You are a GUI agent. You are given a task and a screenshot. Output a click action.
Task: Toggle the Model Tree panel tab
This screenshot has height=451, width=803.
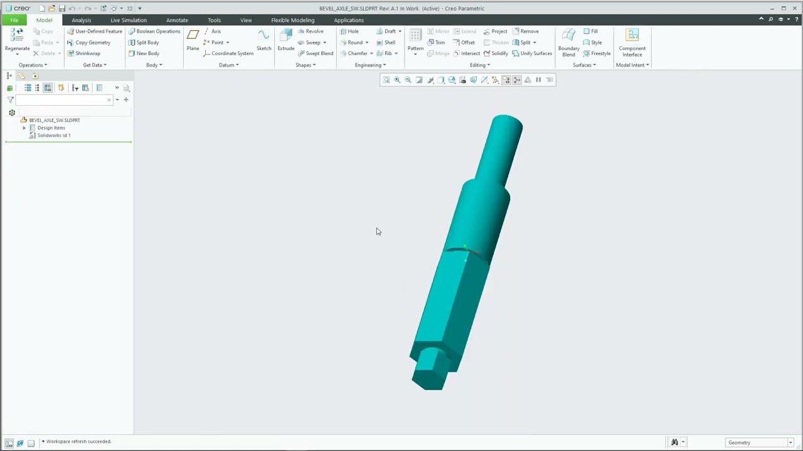tap(9, 76)
